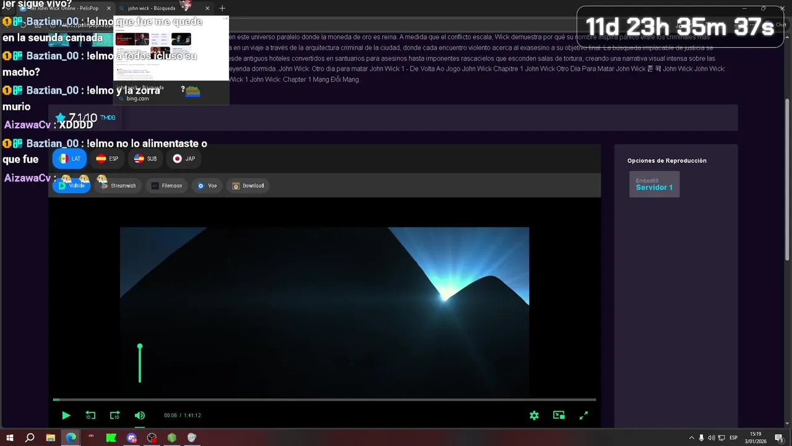Open the purple Discord-like app with 9+ badge

pyautogui.click(x=131, y=437)
